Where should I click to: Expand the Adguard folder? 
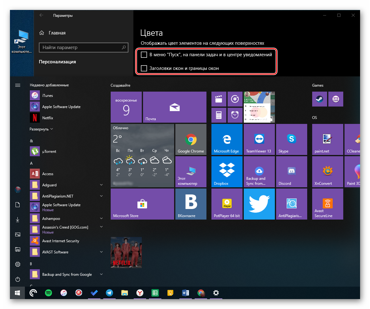coord(101,185)
